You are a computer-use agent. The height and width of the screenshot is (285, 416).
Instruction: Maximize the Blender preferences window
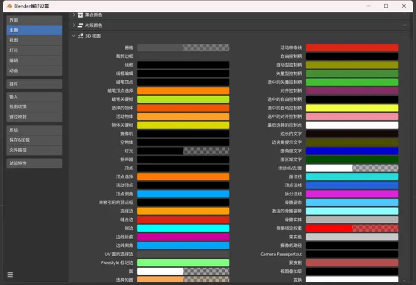tap(386, 6)
